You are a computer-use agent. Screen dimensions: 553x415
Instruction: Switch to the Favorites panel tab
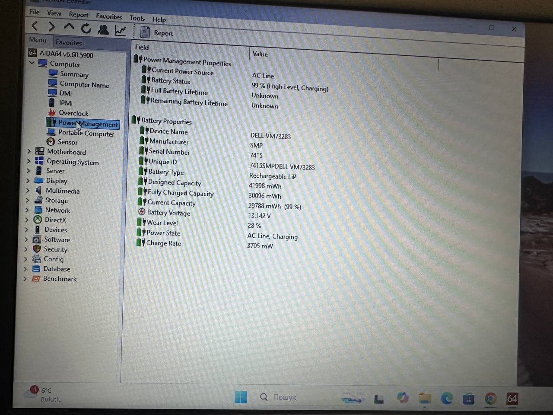point(68,42)
